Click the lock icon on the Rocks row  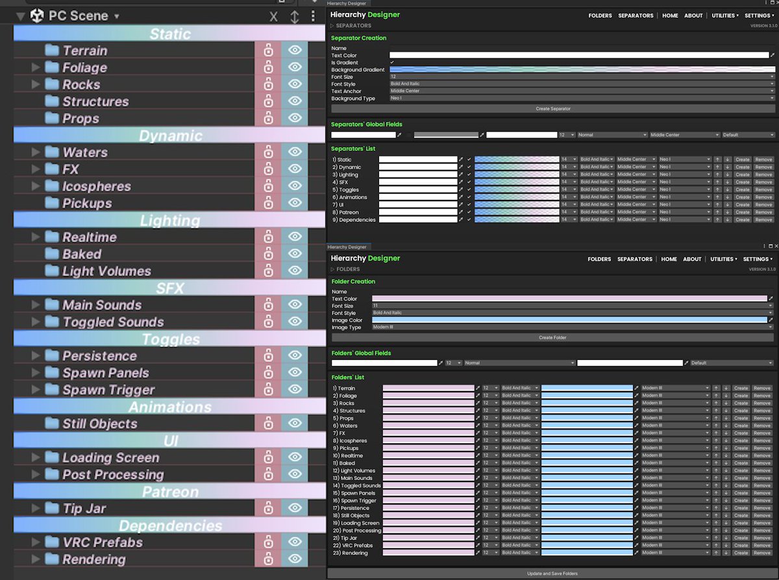pos(267,84)
